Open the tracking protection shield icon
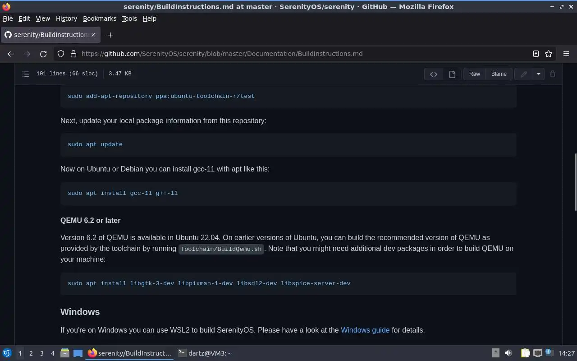The width and height of the screenshot is (577, 361). tap(61, 54)
